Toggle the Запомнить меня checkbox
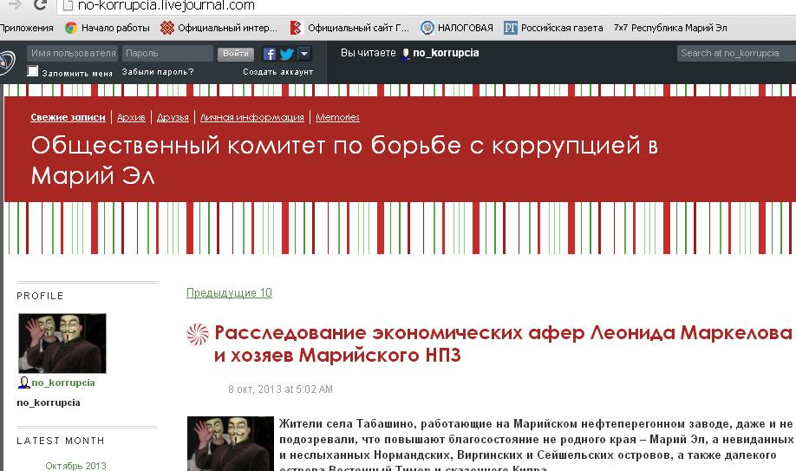The width and height of the screenshot is (796, 471). (x=33, y=72)
